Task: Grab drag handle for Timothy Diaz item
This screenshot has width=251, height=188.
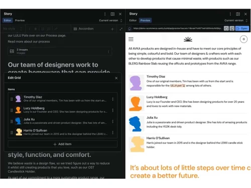Action: (12, 99)
